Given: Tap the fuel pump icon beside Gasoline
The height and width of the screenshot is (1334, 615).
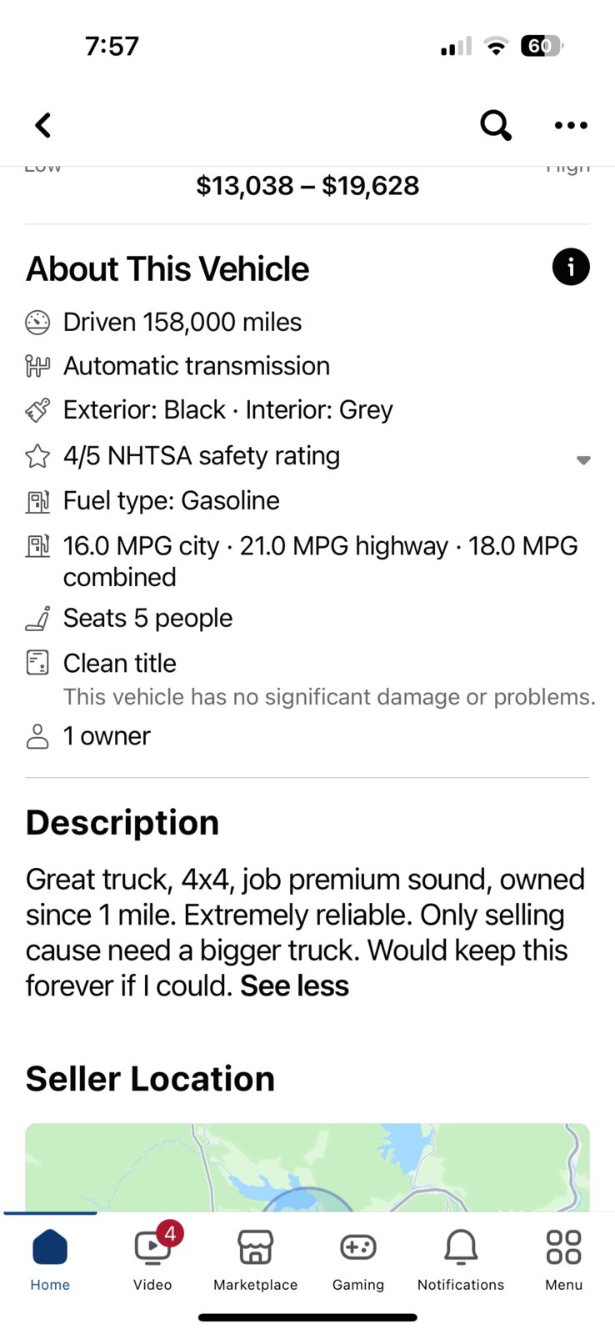Looking at the screenshot, I should pos(37,501).
